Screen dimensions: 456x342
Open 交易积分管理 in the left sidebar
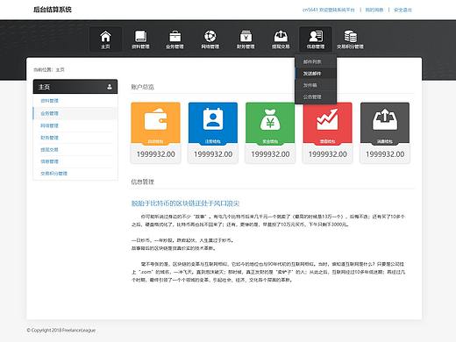tap(53, 174)
